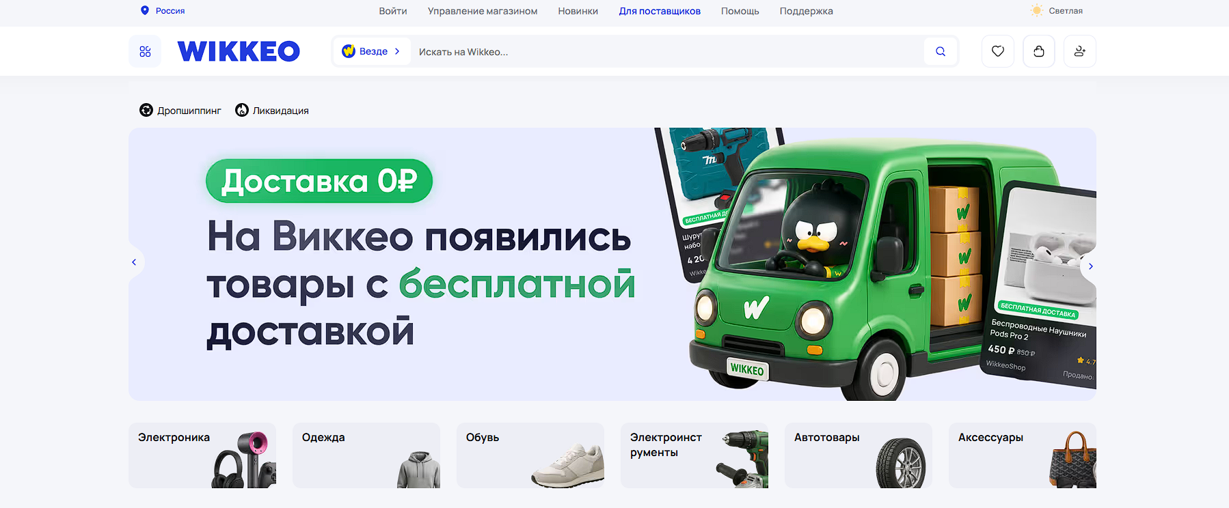The height and width of the screenshot is (508, 1229).
Task: Click the WIKKEO logo
Action: (x=239, y=51)
